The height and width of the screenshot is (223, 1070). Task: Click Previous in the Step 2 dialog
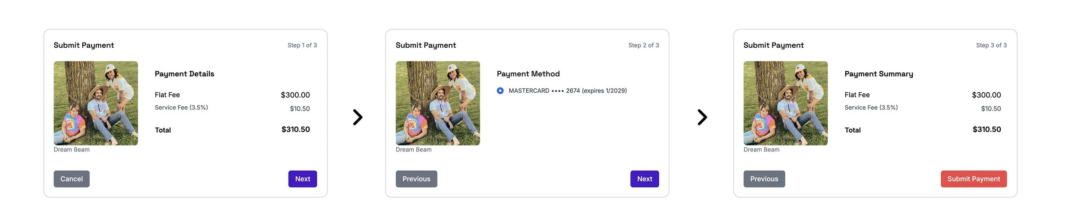pyautogui.click(x=416, y=179)
